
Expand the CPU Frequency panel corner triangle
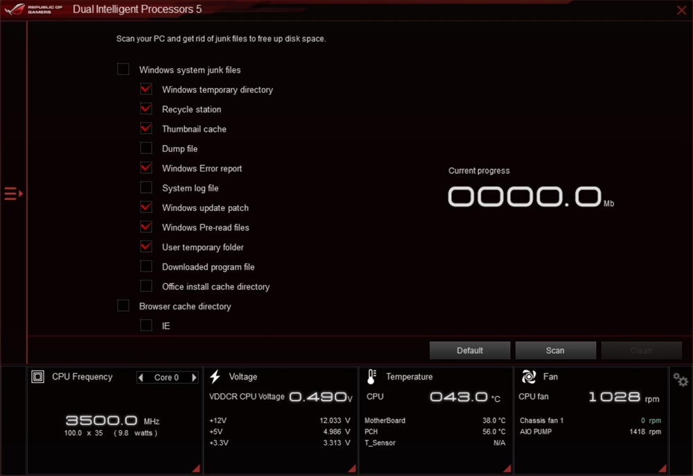[x=196, y=468]
